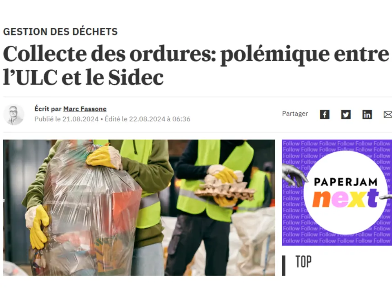Screen dimensions: 392x294
Task: Click the hand illustration in the ad
Action: pyautogui.click(x=294, y=174)
